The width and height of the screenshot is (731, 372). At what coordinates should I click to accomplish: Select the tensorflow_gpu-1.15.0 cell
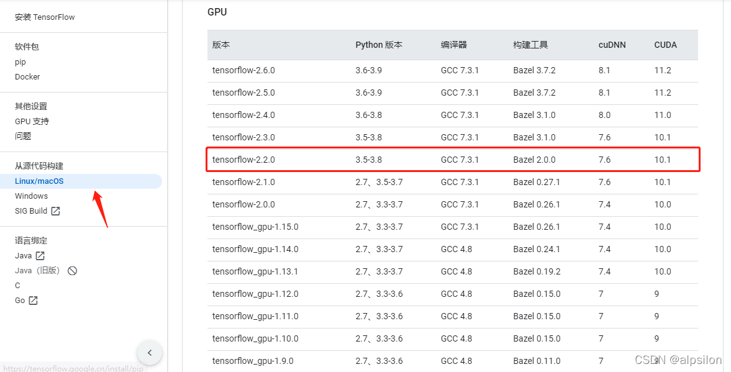point(255,227)
